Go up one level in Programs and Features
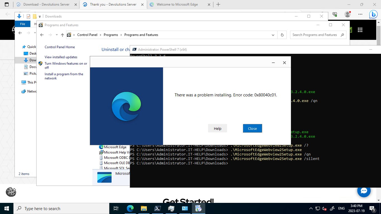Viewport: 381px width, 214px height. [62, 35]
